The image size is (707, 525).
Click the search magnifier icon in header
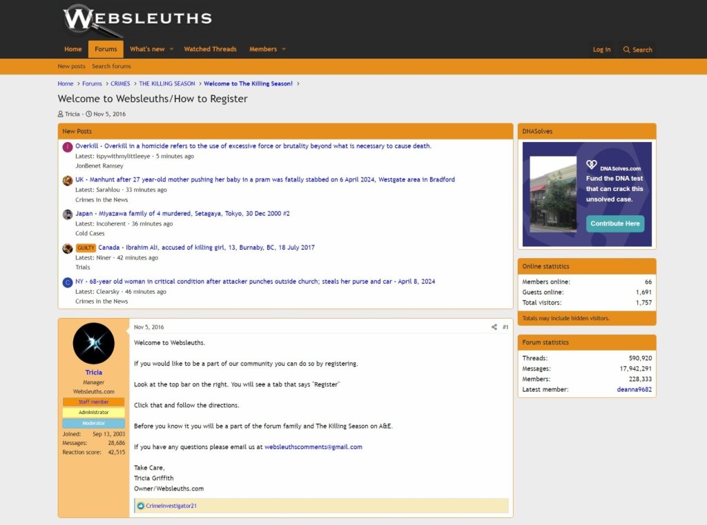coord(626,50)
